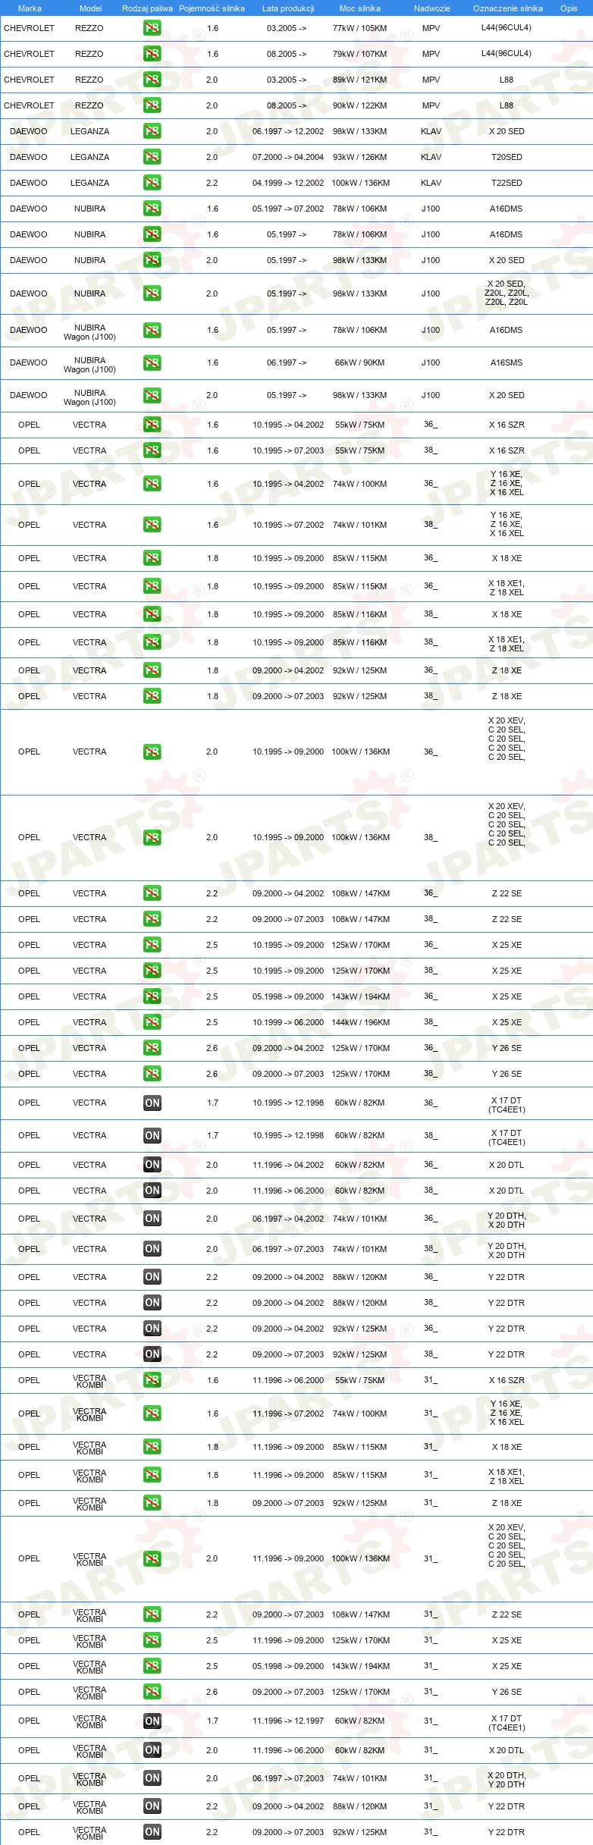Click the 100kW / 136KM cell in Leganza row
The image size is (593, 1845).
click(360, 183)
